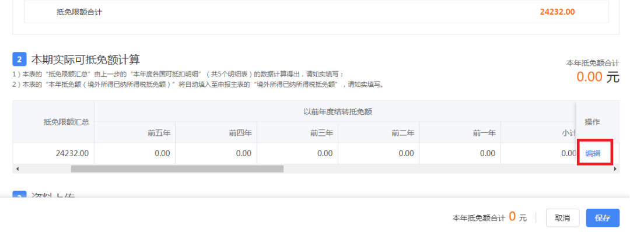Click the 前三年 column header
630x232 pixels.
tap(297, 133)
